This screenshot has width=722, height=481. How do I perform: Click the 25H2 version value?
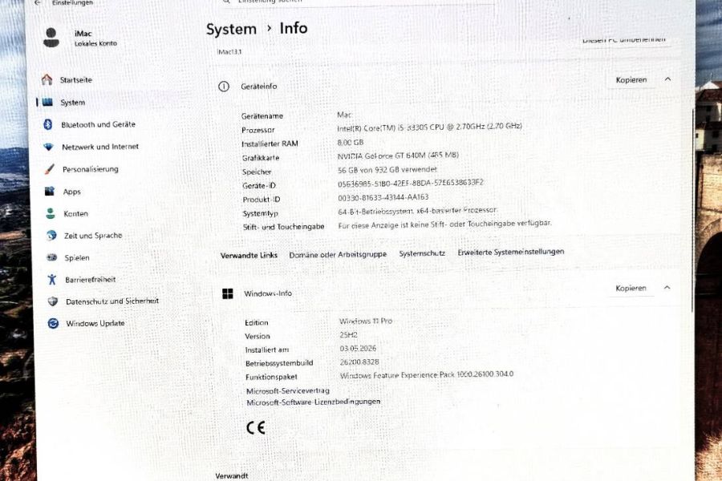point(349,334)
